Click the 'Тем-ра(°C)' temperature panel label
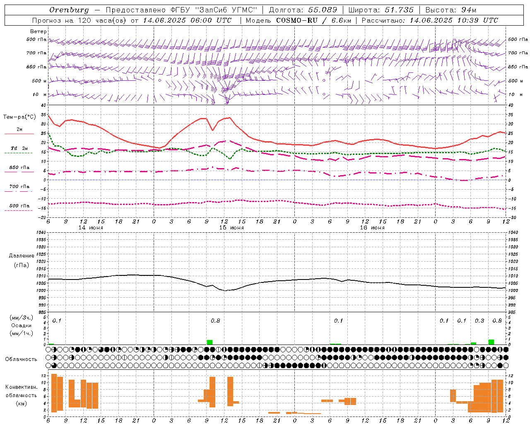This screenshot has width=530, height=424. (x=19, y=117)
